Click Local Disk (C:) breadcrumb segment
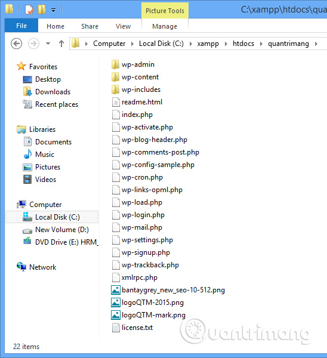 coord(161,44)
